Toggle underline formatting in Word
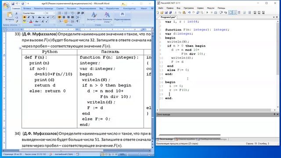The width and height of the screenshot is (281, 158). click(x=33, y=17)
